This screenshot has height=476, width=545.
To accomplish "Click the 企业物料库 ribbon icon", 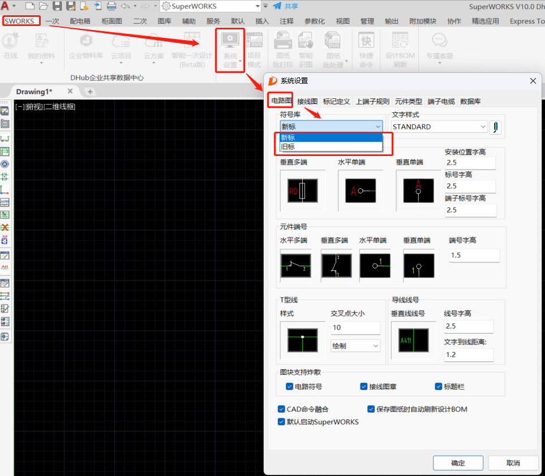I will pyautogui.click(x=86, y=46).
